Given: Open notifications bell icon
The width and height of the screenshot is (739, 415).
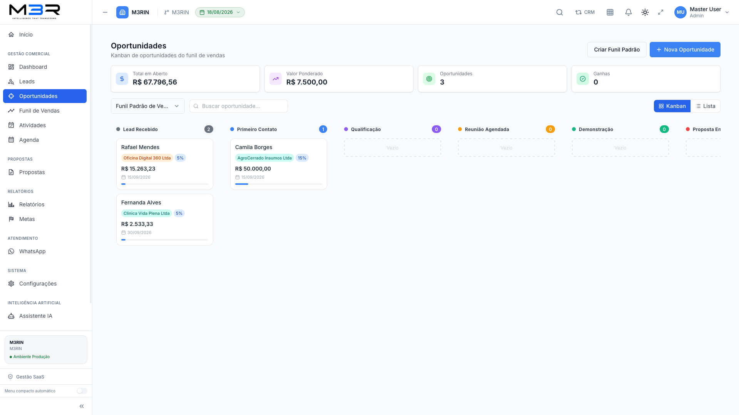Looking at the screenshot, I should [x=629, y=12].
